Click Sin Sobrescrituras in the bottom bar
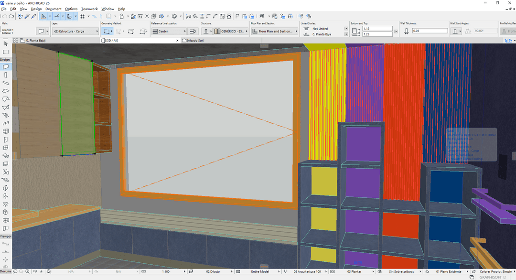This screenshot has height=280, width=516. [401, 271]
